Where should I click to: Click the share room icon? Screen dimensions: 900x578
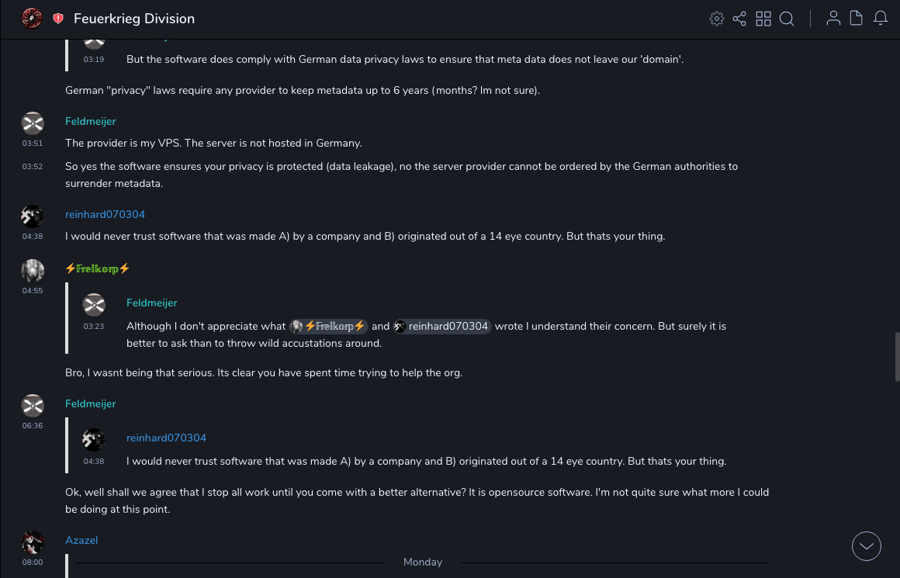739,19
